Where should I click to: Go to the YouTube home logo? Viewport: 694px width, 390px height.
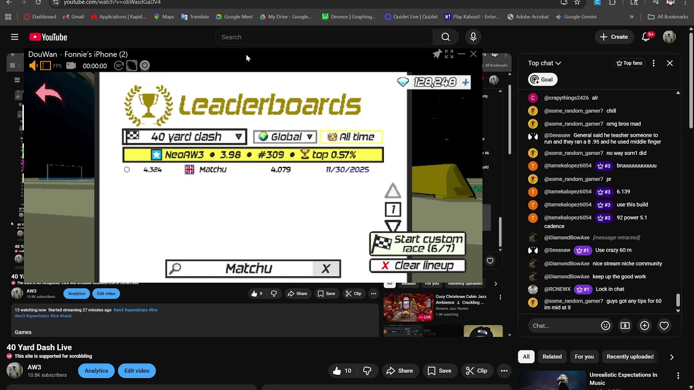48,37
